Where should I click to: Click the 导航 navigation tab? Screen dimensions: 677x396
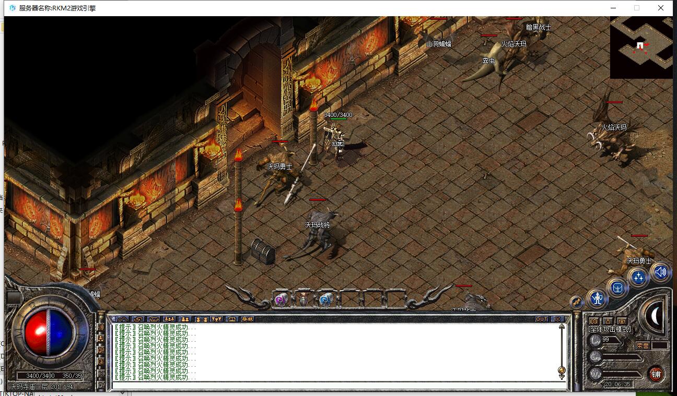click(x=247, y=319)
